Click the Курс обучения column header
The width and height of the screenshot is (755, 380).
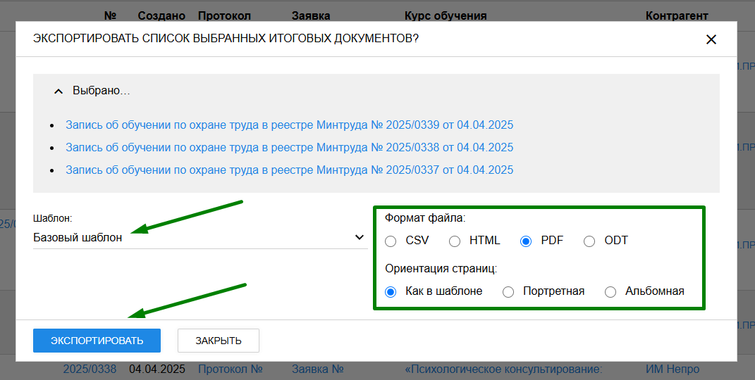coord(446,16)
